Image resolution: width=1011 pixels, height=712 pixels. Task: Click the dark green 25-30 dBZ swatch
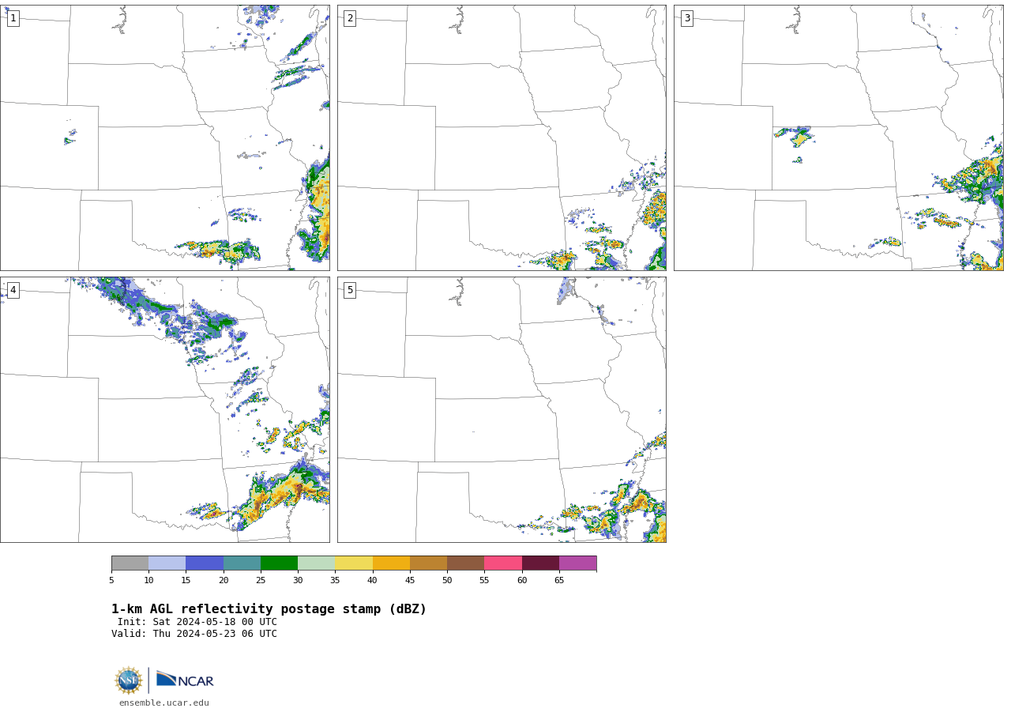pos(279,563)
